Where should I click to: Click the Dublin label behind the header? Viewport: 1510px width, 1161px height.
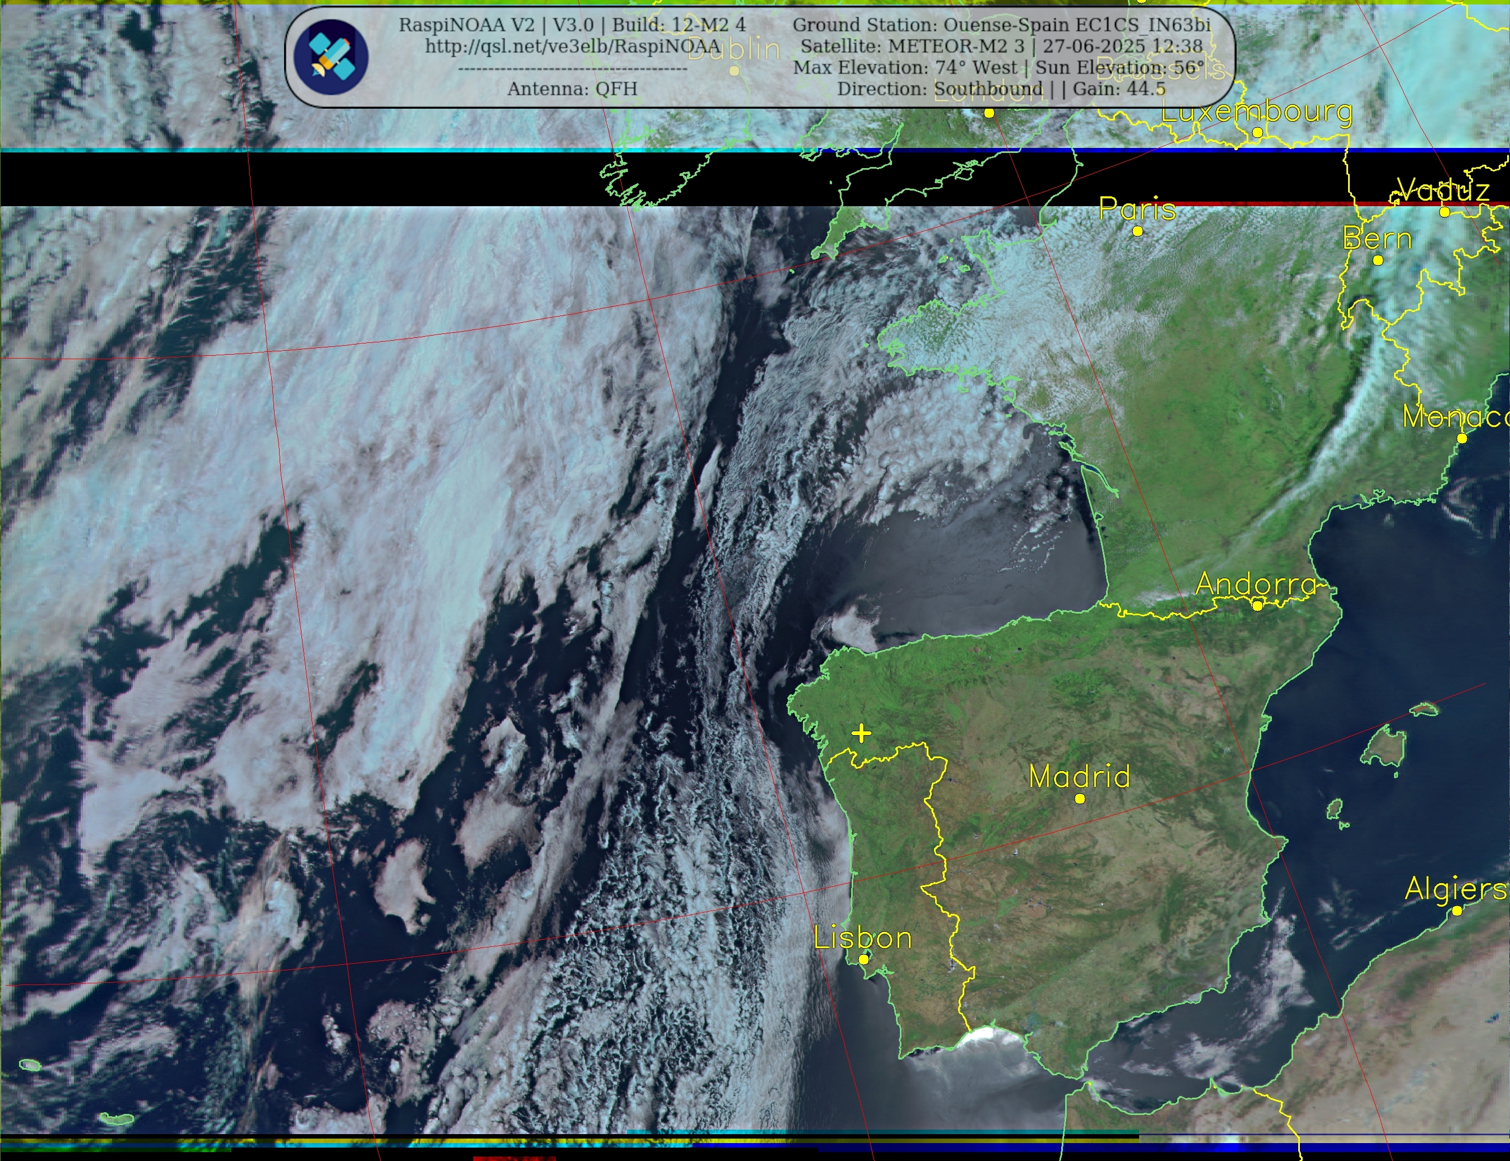point(734,50)
